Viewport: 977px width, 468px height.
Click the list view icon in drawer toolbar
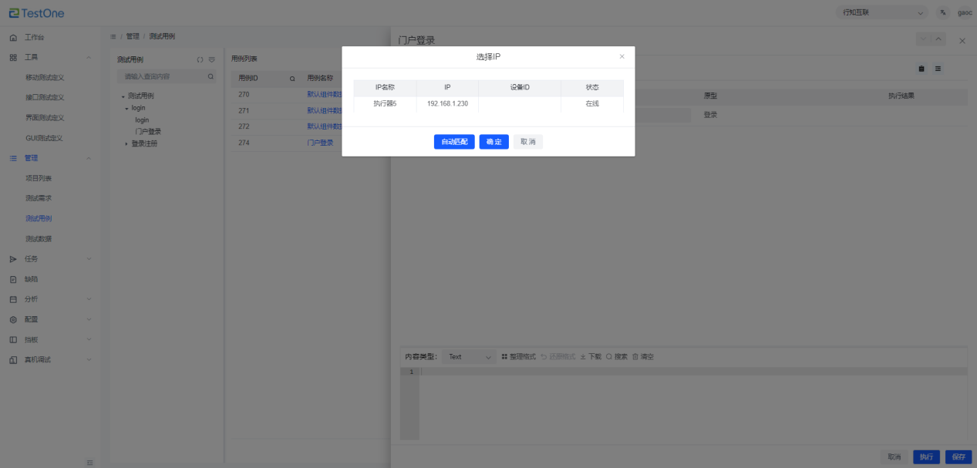pyautogui.click(x=938, y=69)
